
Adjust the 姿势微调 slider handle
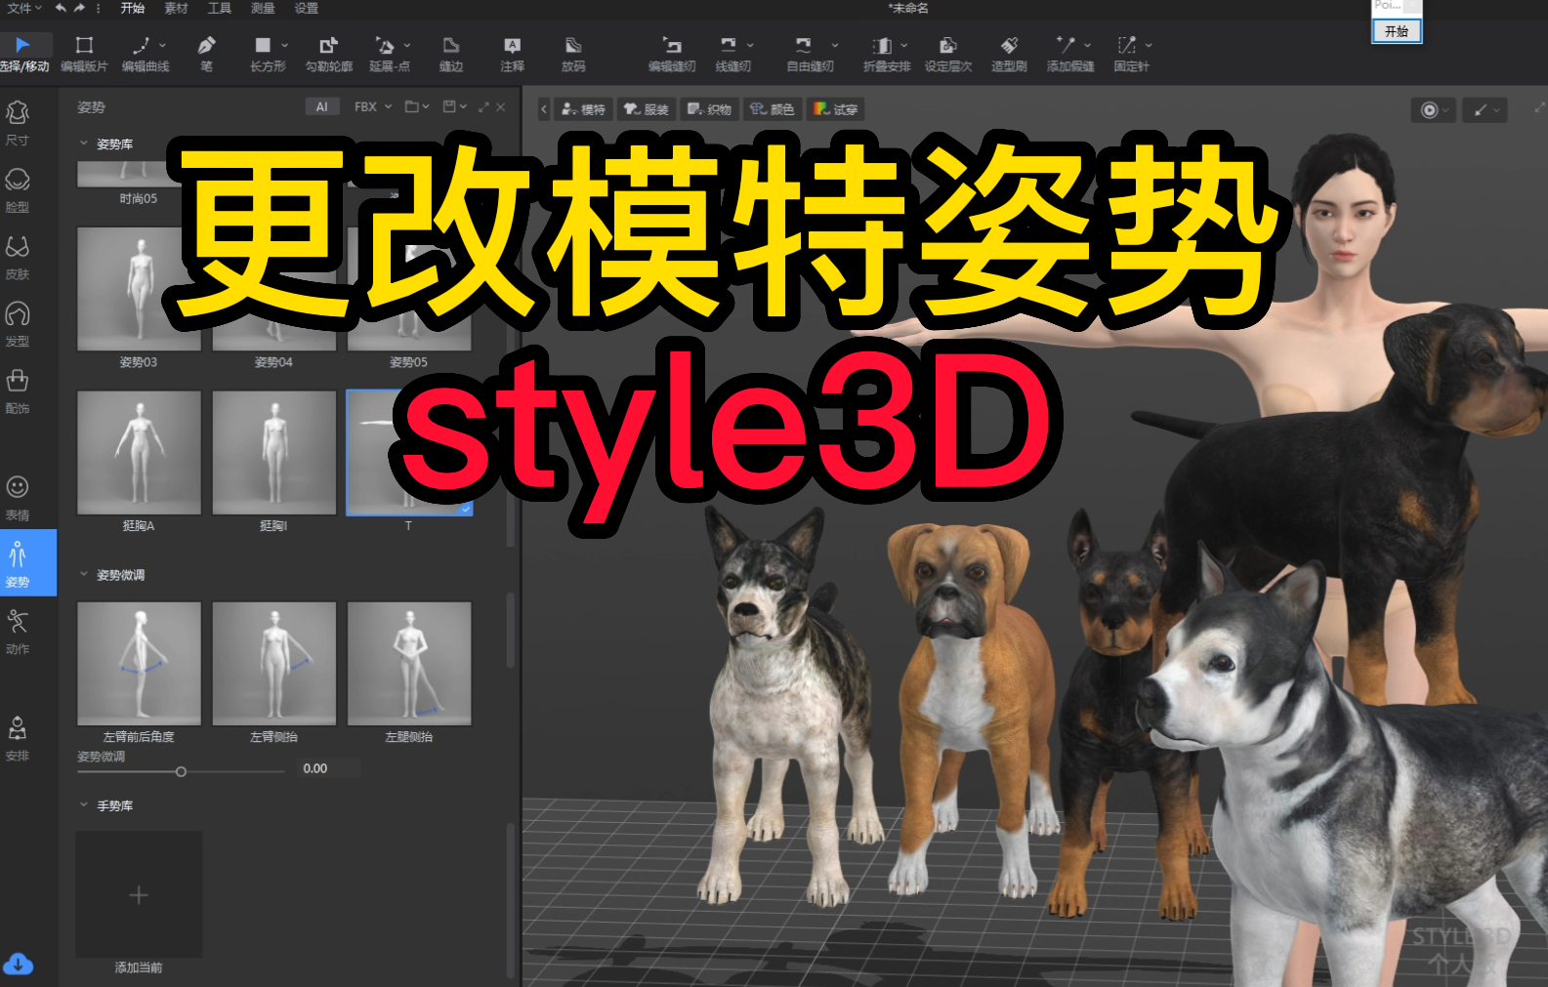click(x=181, y=771)
